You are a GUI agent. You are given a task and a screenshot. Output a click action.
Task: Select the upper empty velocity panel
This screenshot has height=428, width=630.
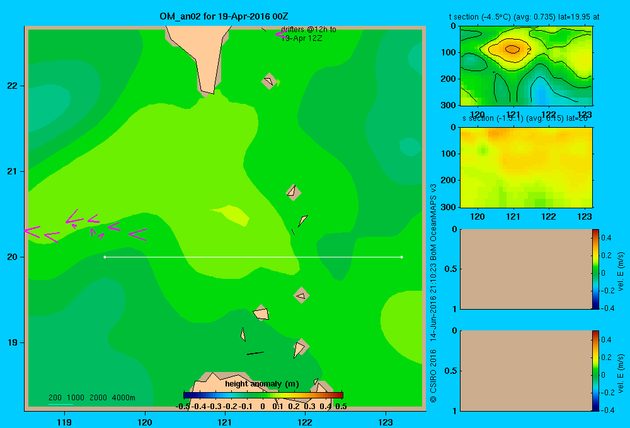point(525,269)
